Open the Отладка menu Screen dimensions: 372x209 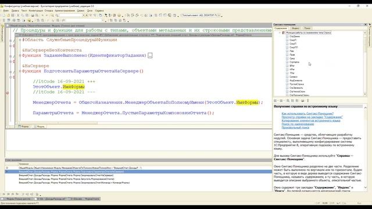[x=49, y=10]
